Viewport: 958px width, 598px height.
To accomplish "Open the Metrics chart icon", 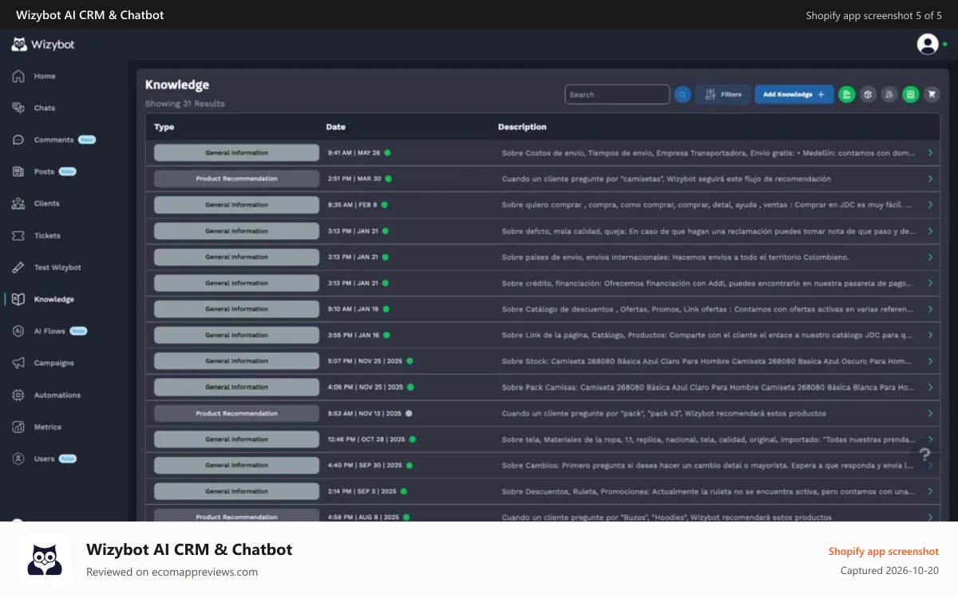I will point(18,427).
